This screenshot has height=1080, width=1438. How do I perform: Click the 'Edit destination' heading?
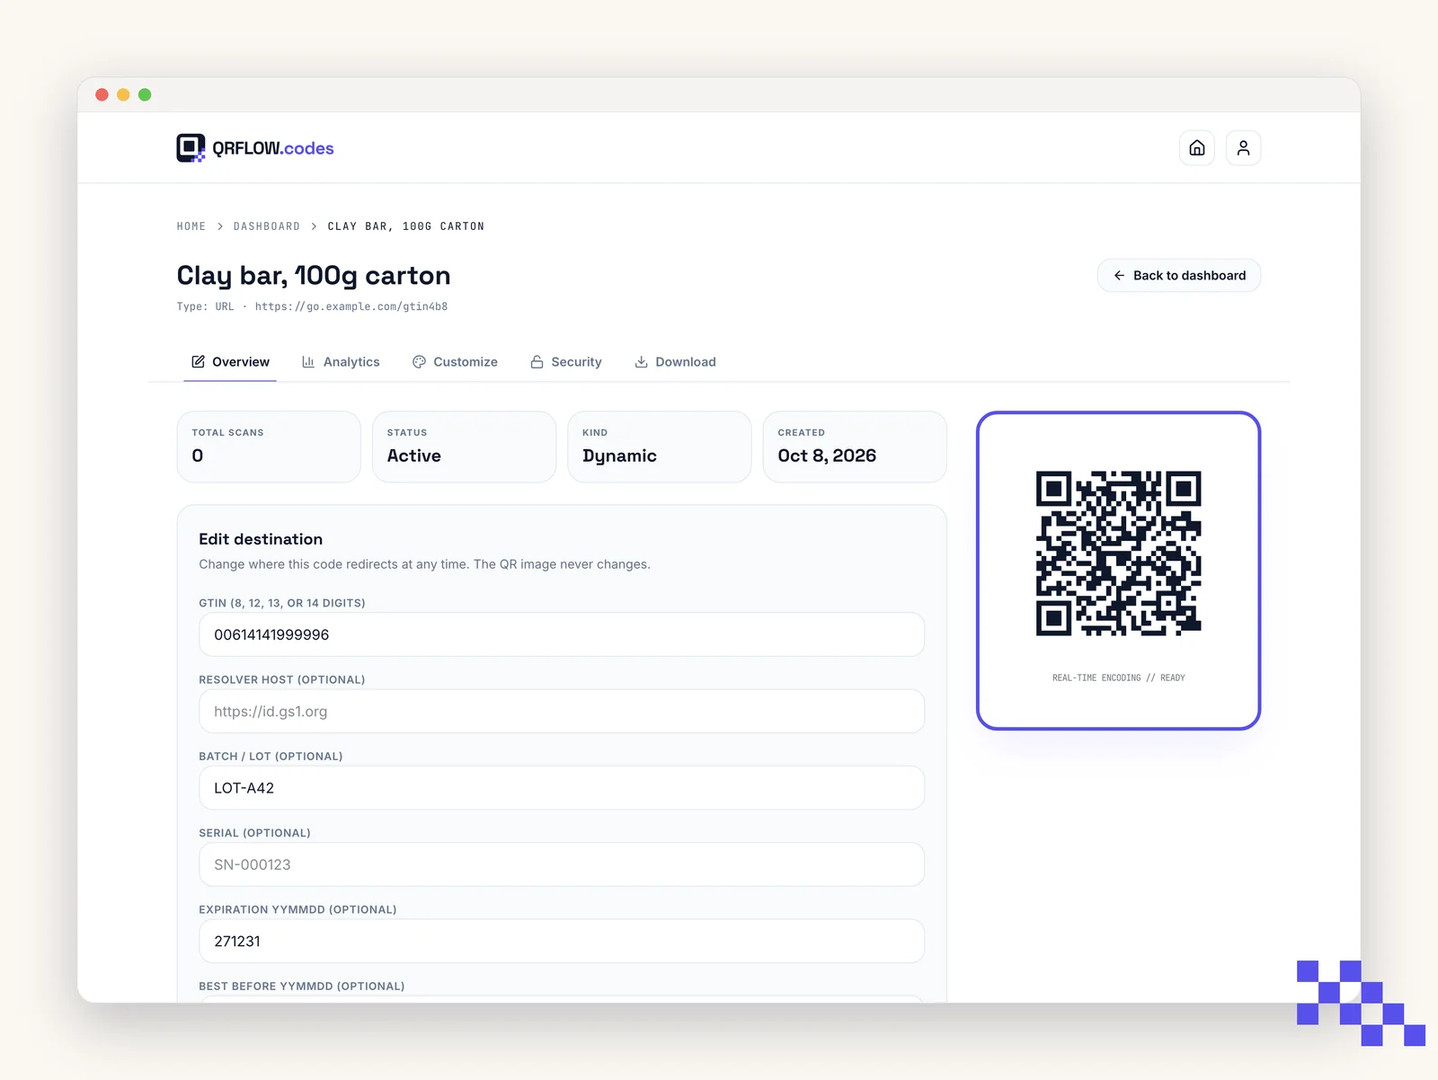click(261, 539)
